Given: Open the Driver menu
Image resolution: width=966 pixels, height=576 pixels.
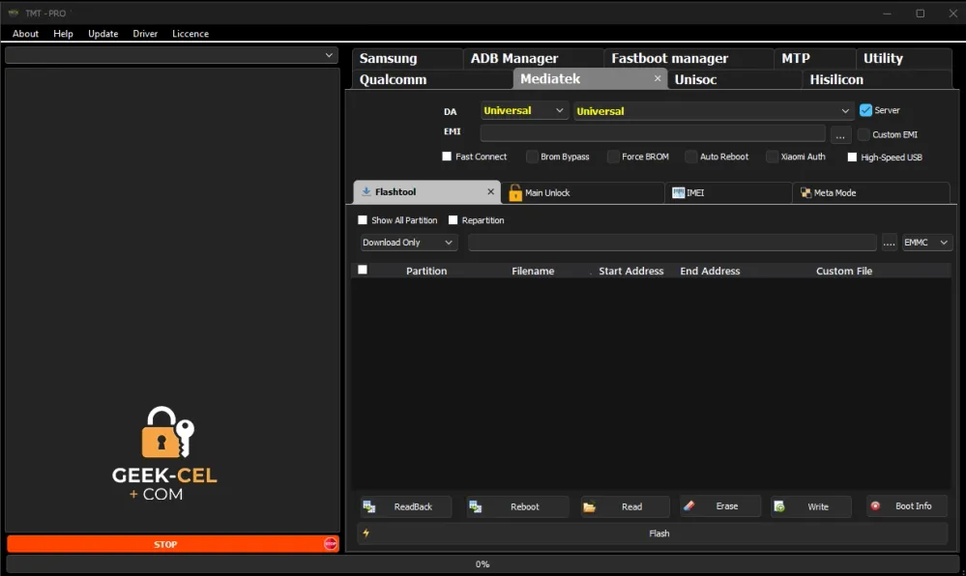Looking at the screenshot, I should 145,33.
